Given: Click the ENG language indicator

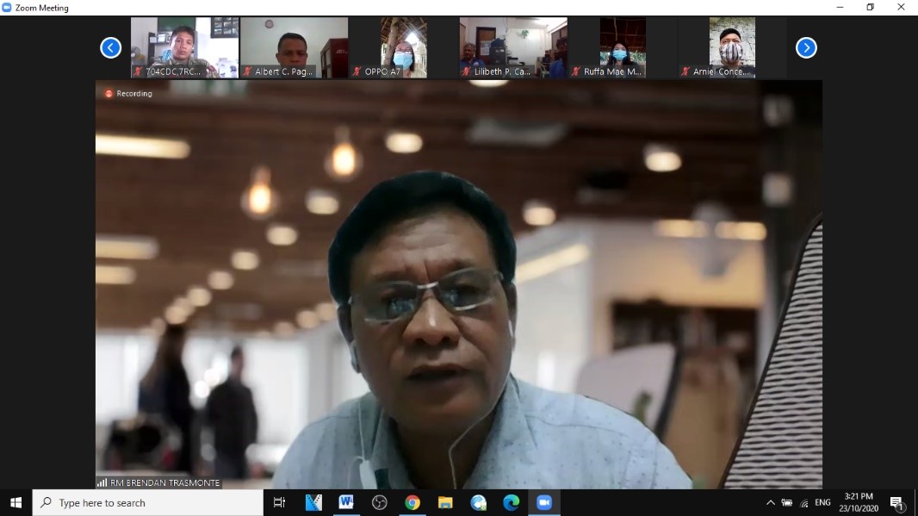Looking at the screenshot, I should pyautogui.click(x=822, y=502).
